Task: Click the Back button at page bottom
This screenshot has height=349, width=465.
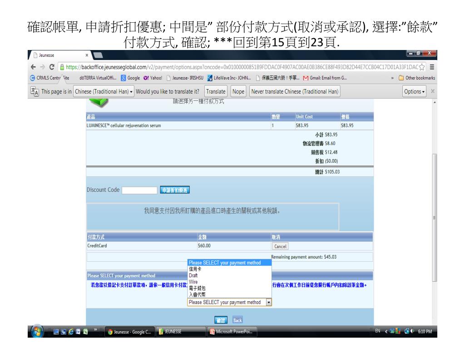Action: (237, 320)
